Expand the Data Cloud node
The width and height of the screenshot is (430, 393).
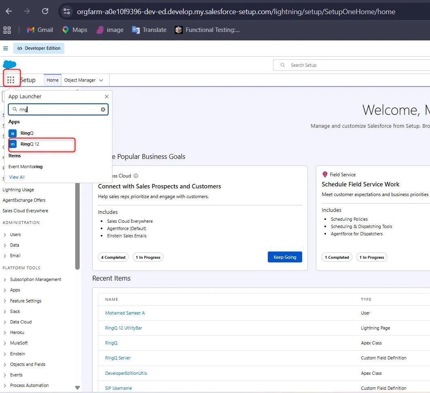coord(5,322)
